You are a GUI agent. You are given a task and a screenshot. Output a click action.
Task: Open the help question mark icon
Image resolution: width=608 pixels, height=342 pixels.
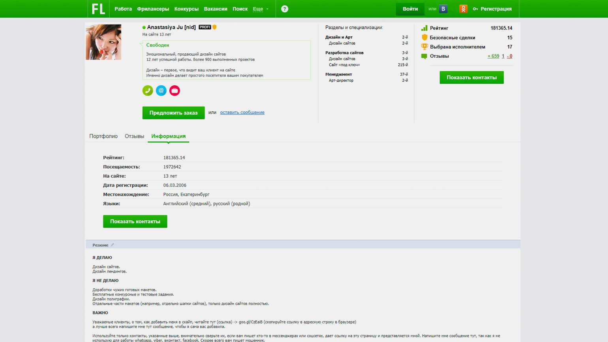tap(284, 9)
